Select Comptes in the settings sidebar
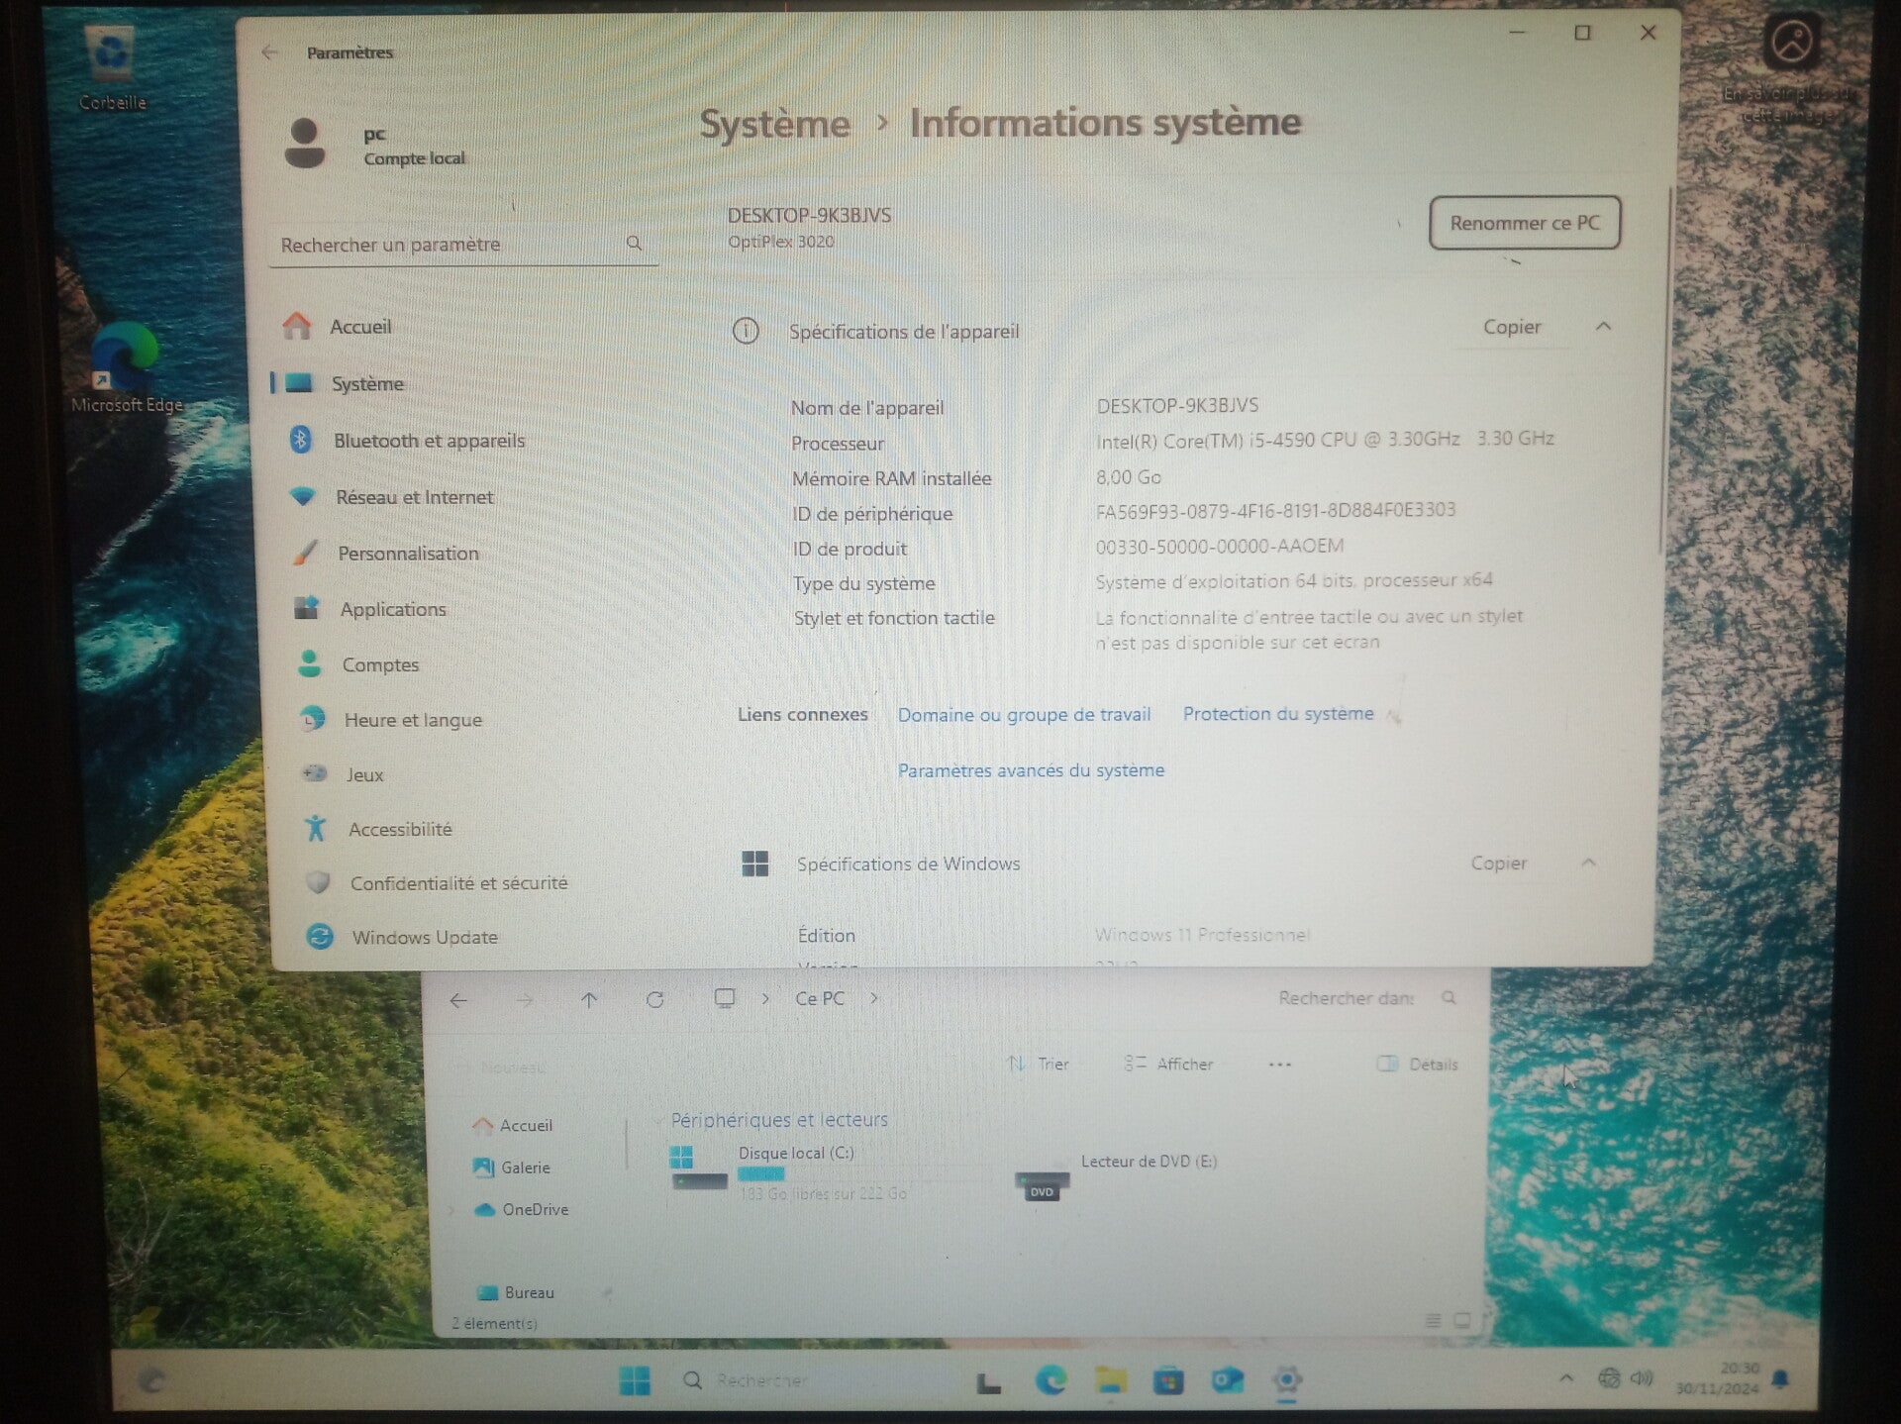This screenshot has height=1424, width=1901. point(380,665)
